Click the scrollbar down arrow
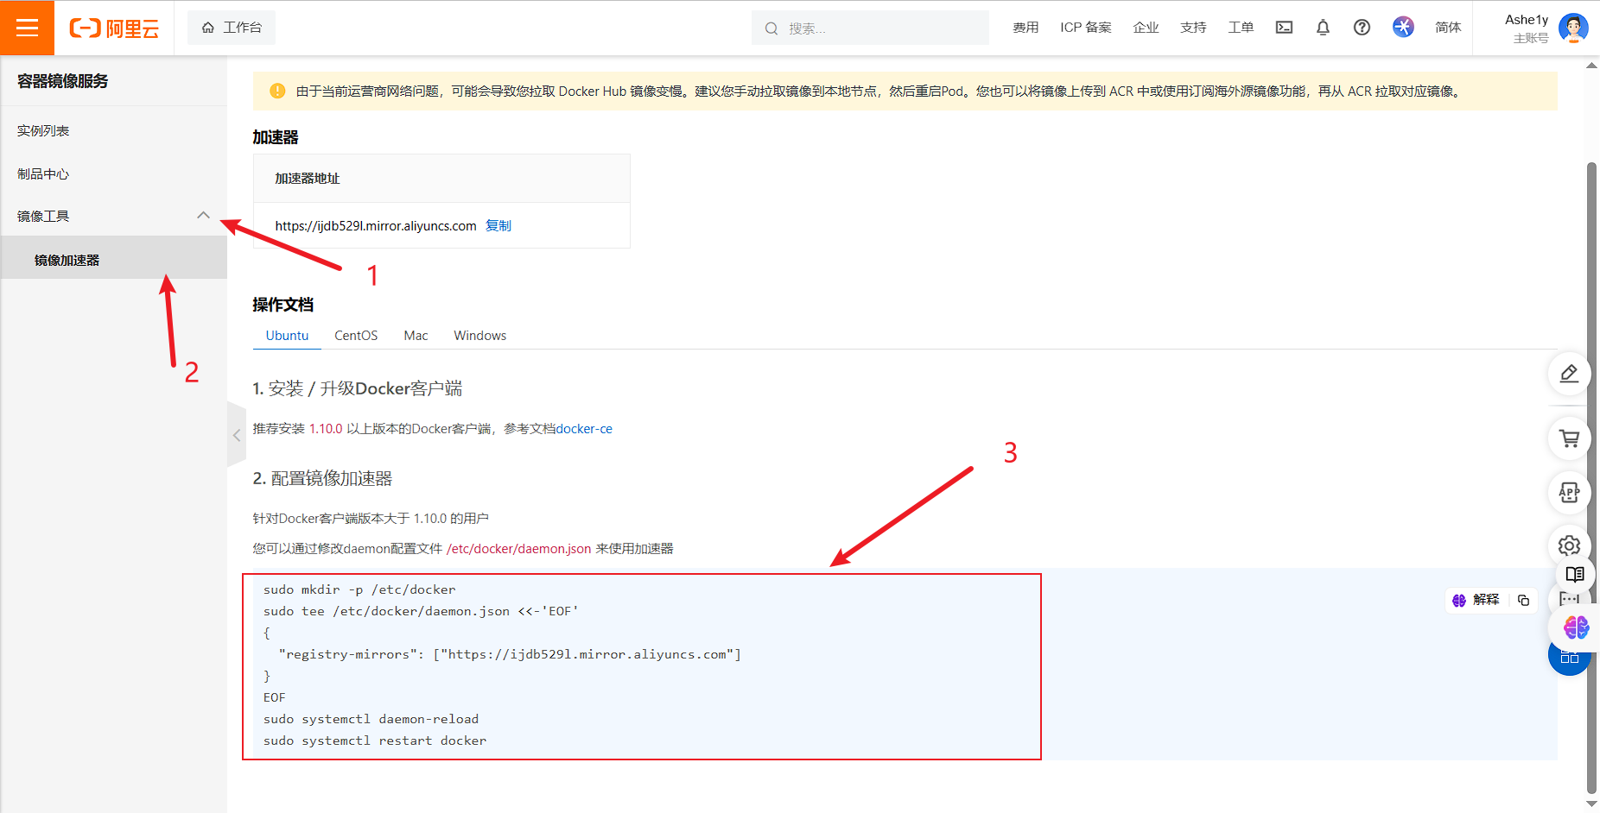1600x813 pixels. tap(1591, 804)
